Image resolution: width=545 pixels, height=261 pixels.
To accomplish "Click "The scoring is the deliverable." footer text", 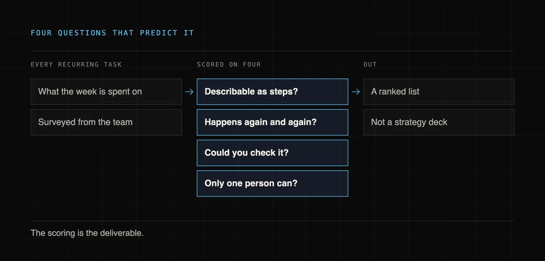I will click(87, 233).
